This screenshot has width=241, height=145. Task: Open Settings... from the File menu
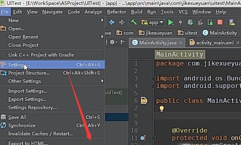point(52,65)
